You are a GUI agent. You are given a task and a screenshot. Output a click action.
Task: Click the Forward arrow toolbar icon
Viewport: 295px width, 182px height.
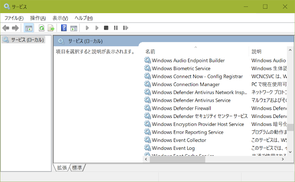tap(15, 28)
